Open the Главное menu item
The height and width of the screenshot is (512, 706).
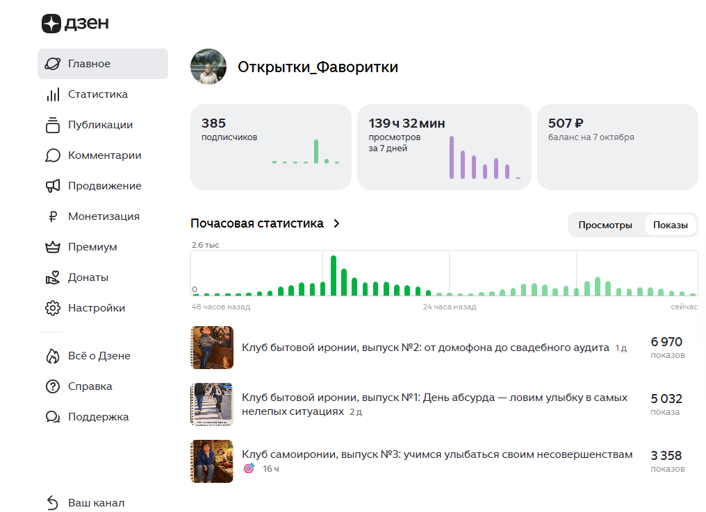click(x=103, y=64)
